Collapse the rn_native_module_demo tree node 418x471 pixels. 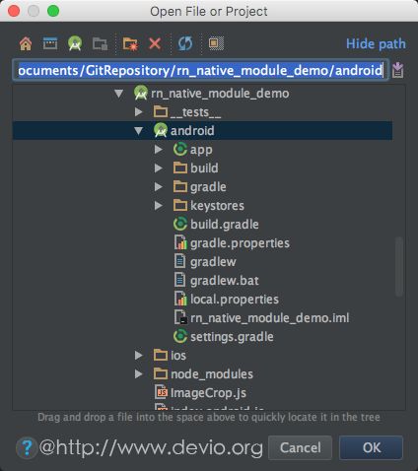click(119, 94)
